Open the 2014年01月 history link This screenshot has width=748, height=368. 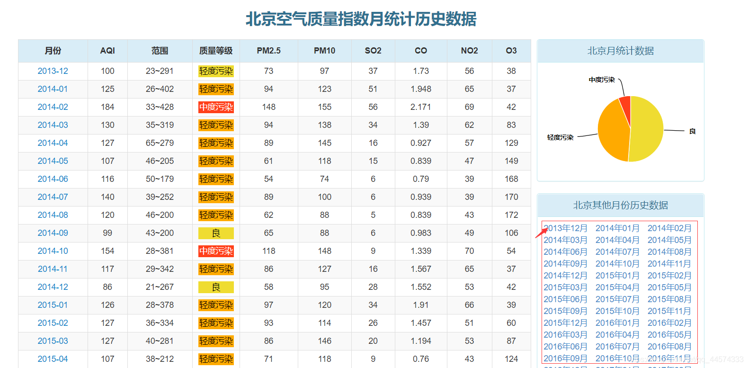[x=617, y=228]
